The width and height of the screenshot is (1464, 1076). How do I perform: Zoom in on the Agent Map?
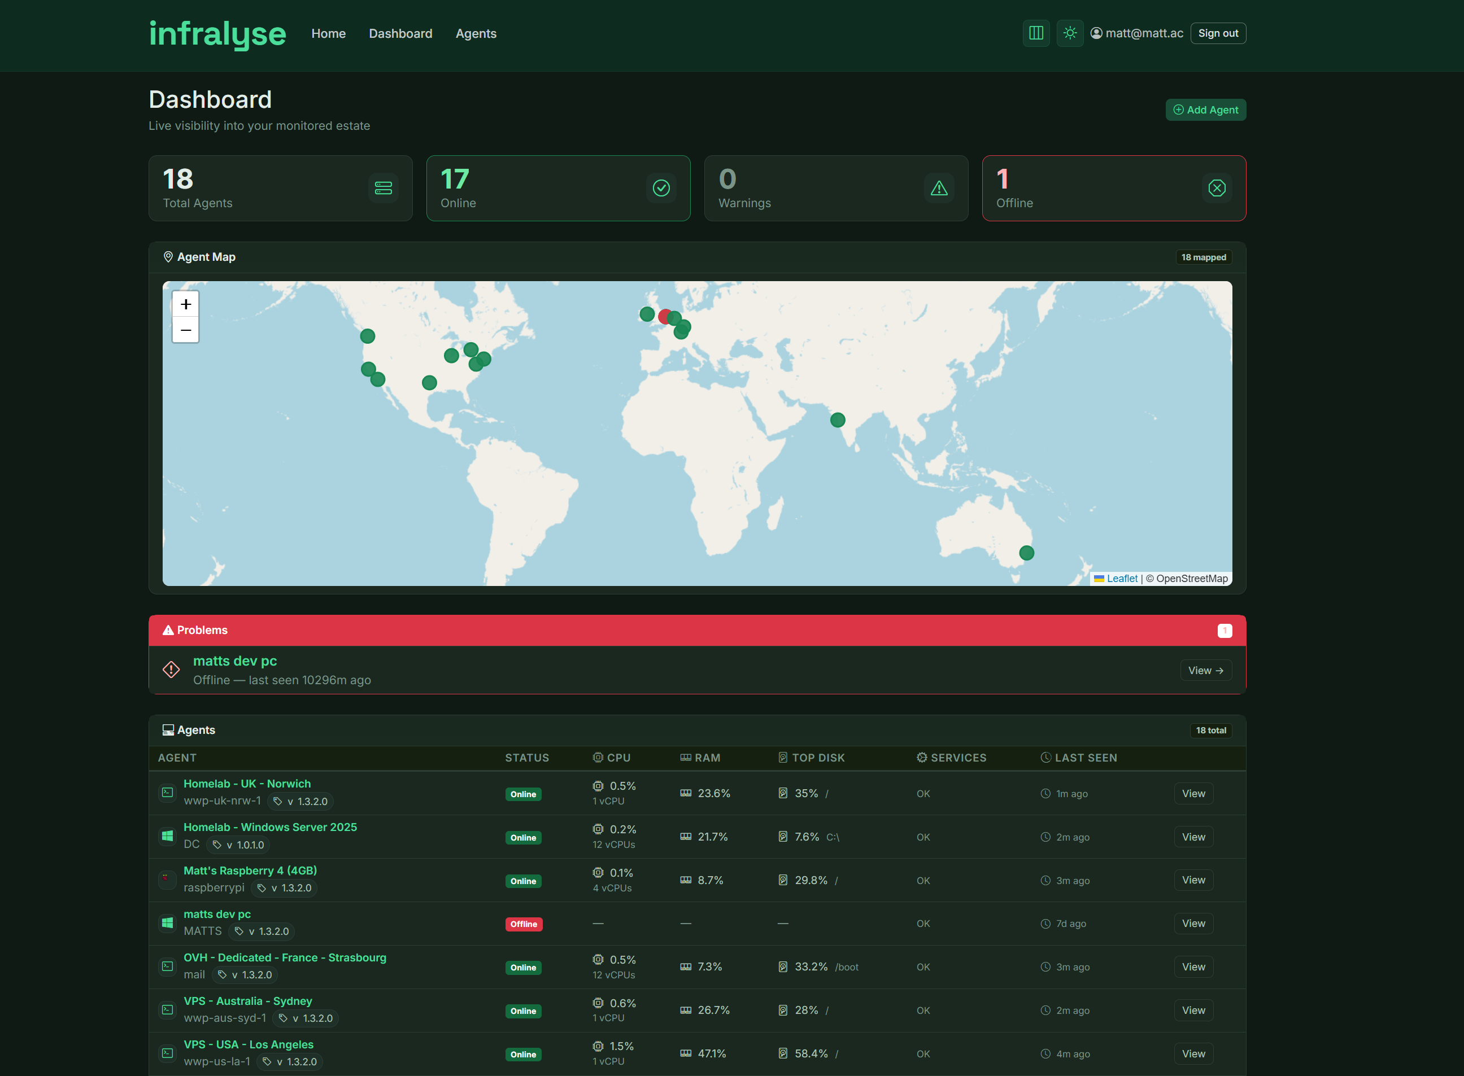[x=186, y=304]
